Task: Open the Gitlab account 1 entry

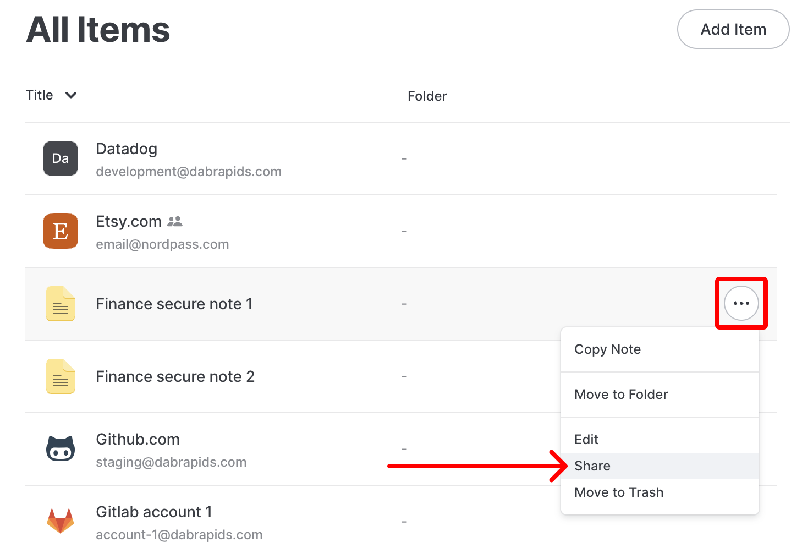Action: tap(154, 512)
